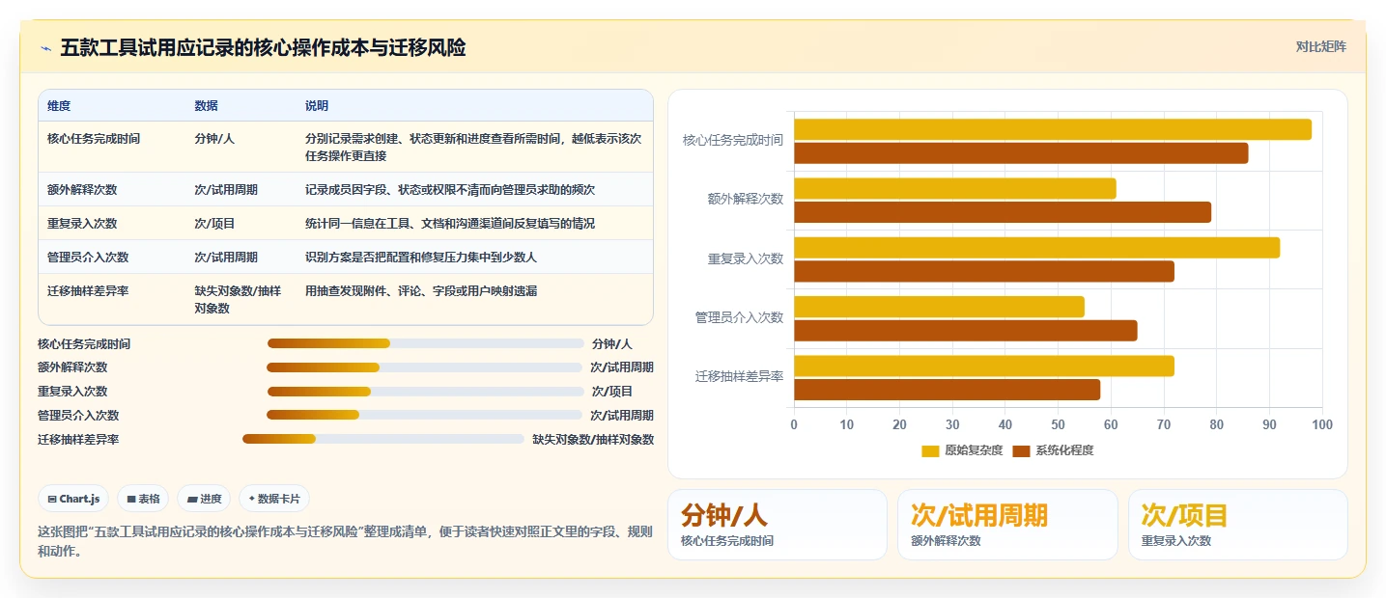Click x-axis tick value 100

tap(1322, 424)
